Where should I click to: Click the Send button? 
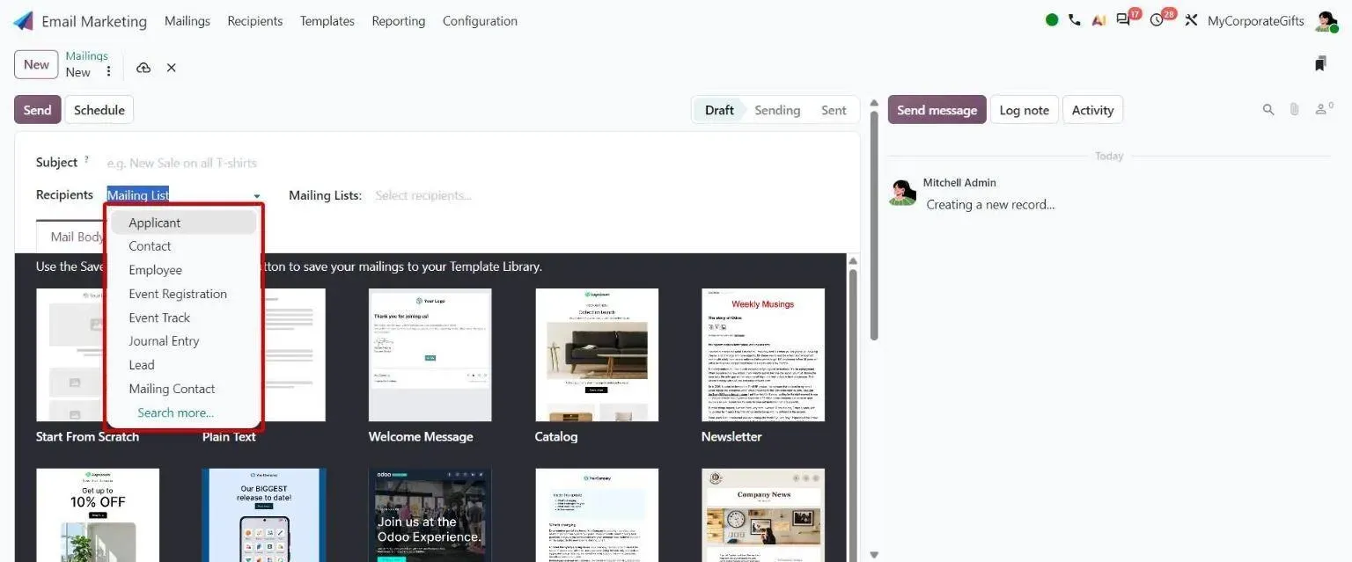[37, 110]
